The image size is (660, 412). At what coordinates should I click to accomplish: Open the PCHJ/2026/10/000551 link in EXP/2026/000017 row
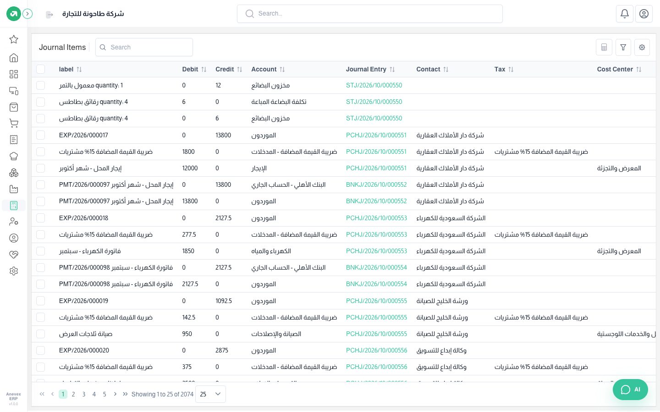376,135
